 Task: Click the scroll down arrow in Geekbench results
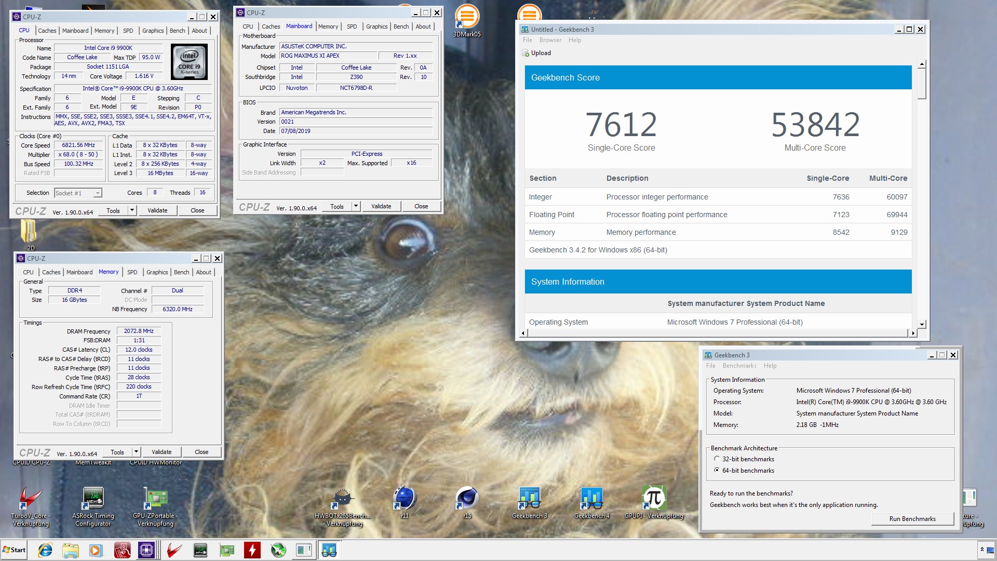(x=922, y=324)
